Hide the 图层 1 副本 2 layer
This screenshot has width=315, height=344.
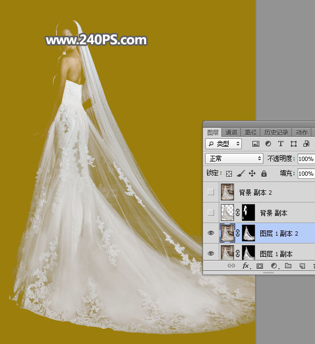click(x=211, y=233)
